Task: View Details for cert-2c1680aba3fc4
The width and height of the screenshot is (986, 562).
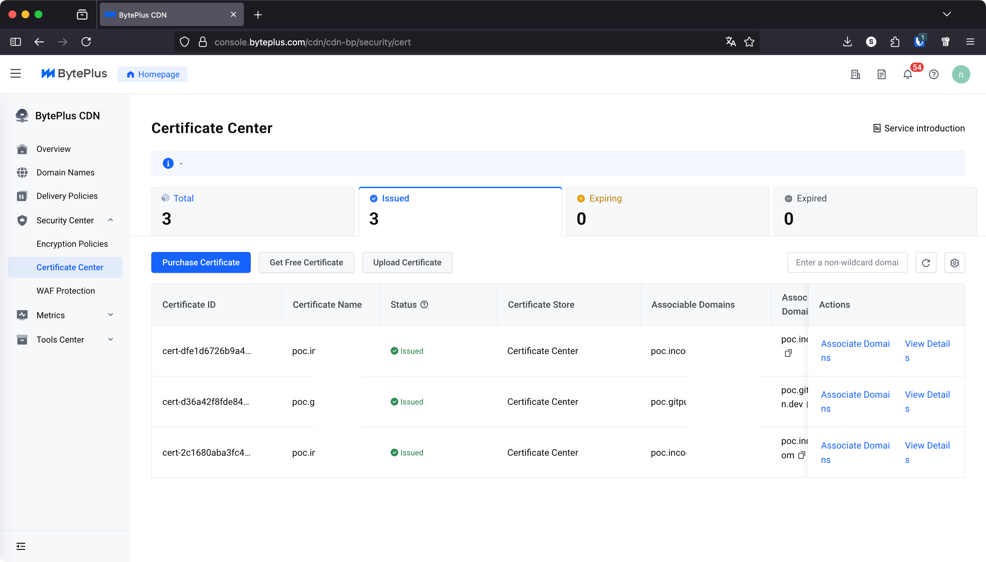Action: (927, 453)
